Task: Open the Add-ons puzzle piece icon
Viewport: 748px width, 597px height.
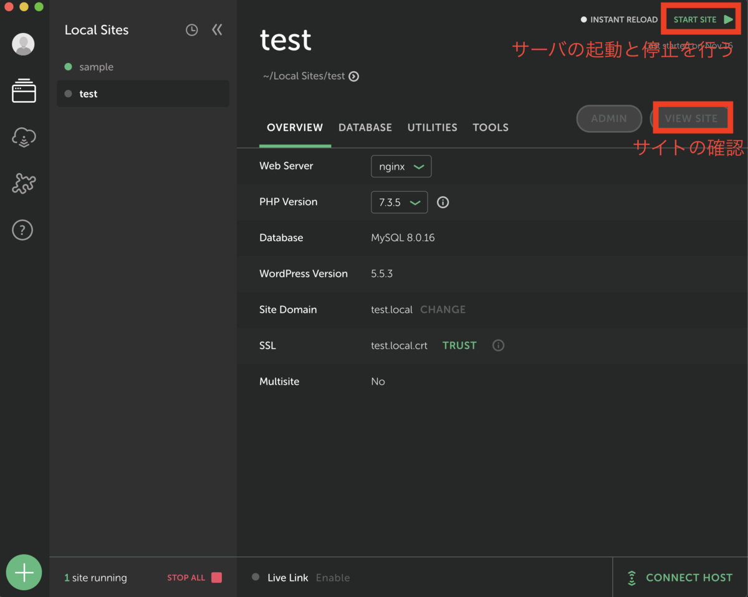Action: [x=24, y=183]
